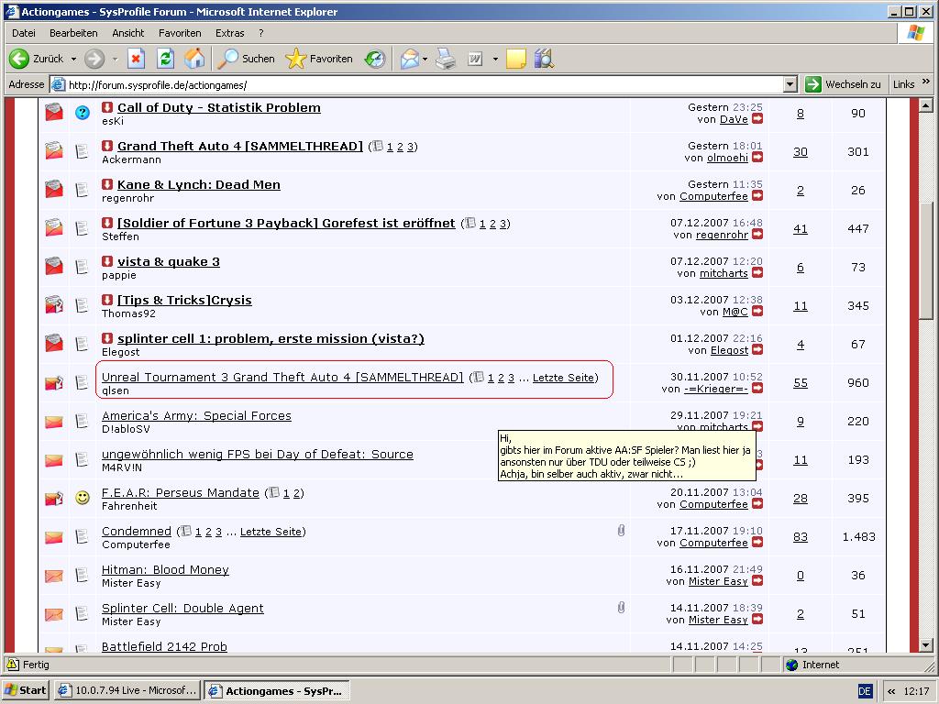This screenshot has width=939, height=704.
Task: Click last-post arrow icon next to DaVe
Action: pos(757,119)
